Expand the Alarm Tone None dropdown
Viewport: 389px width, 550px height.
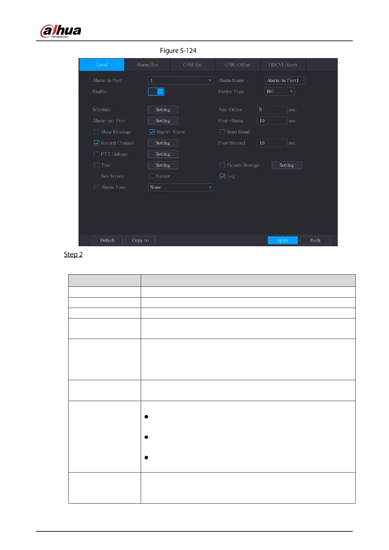click(180, 187)
